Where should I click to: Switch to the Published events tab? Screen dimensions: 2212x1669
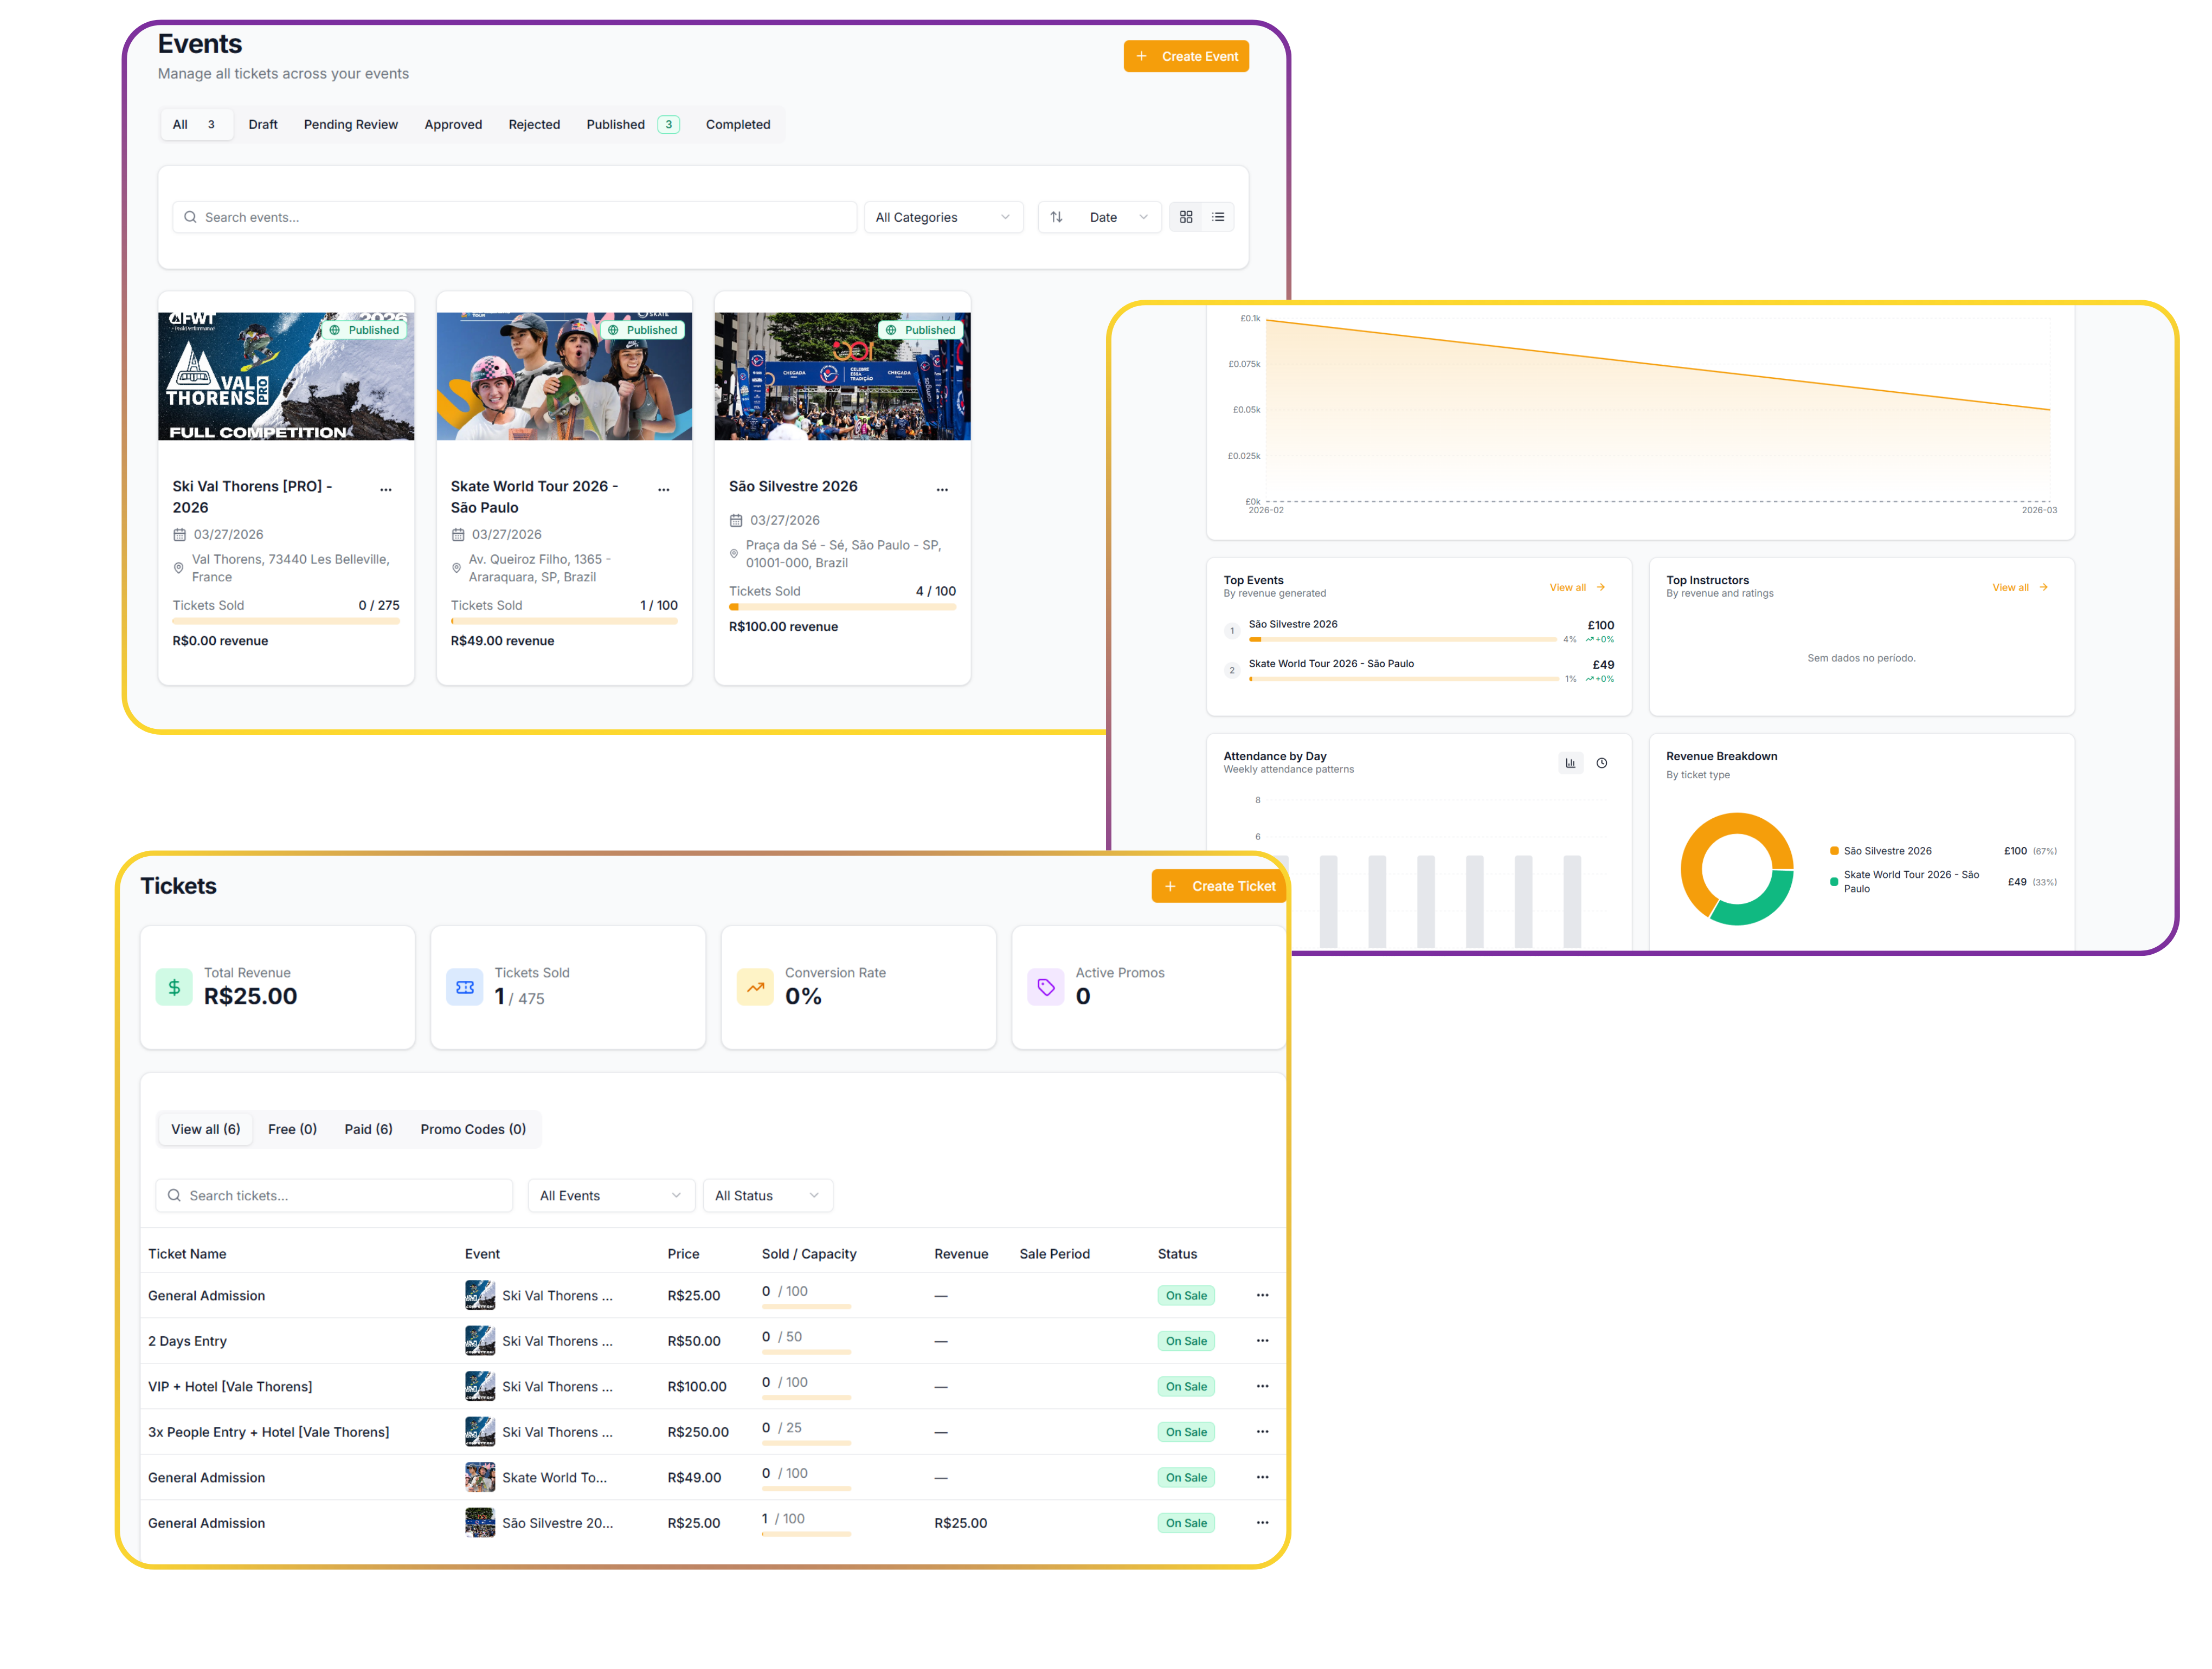(x=615, y=124)
